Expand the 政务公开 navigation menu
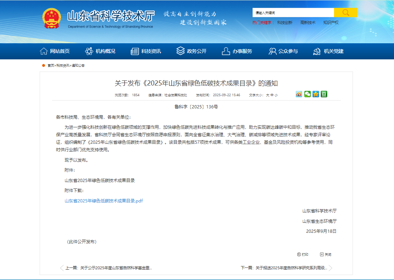This screenshot has height=280, width=394. tap(191, 51)
